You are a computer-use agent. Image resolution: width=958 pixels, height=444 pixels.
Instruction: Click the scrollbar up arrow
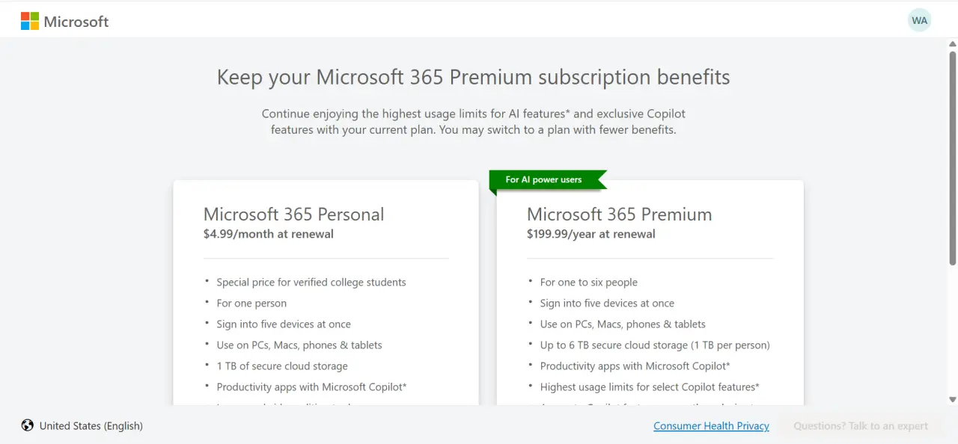pyautogui.click(x=952, y=43)
